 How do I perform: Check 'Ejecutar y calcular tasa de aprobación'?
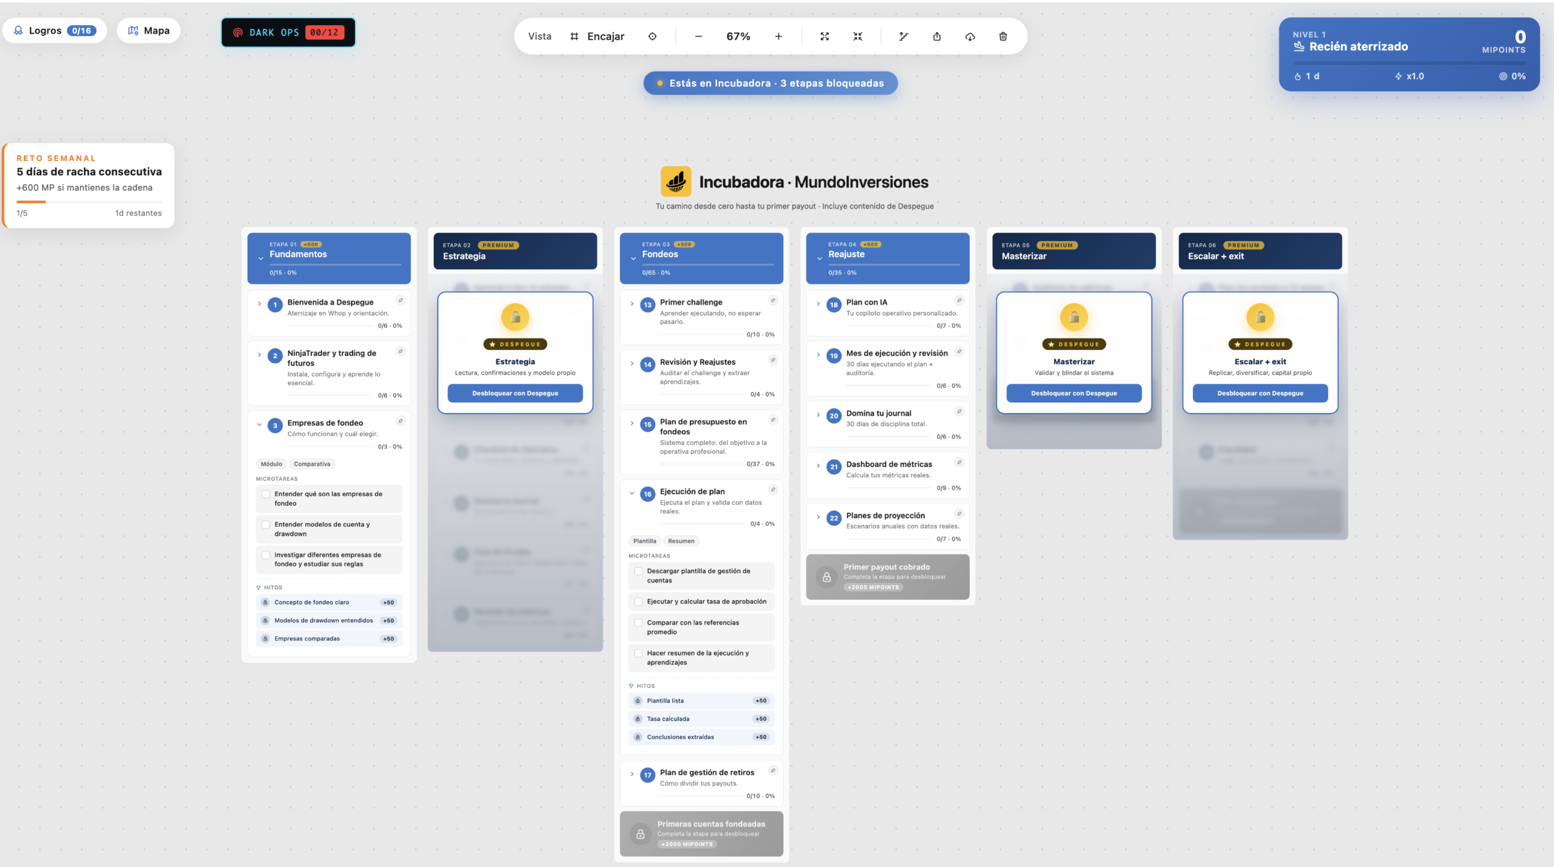coord(638,601)
